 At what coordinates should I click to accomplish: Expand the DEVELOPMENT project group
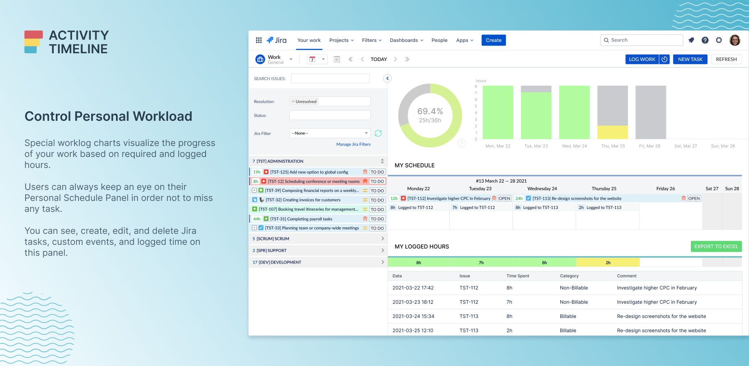382,262
